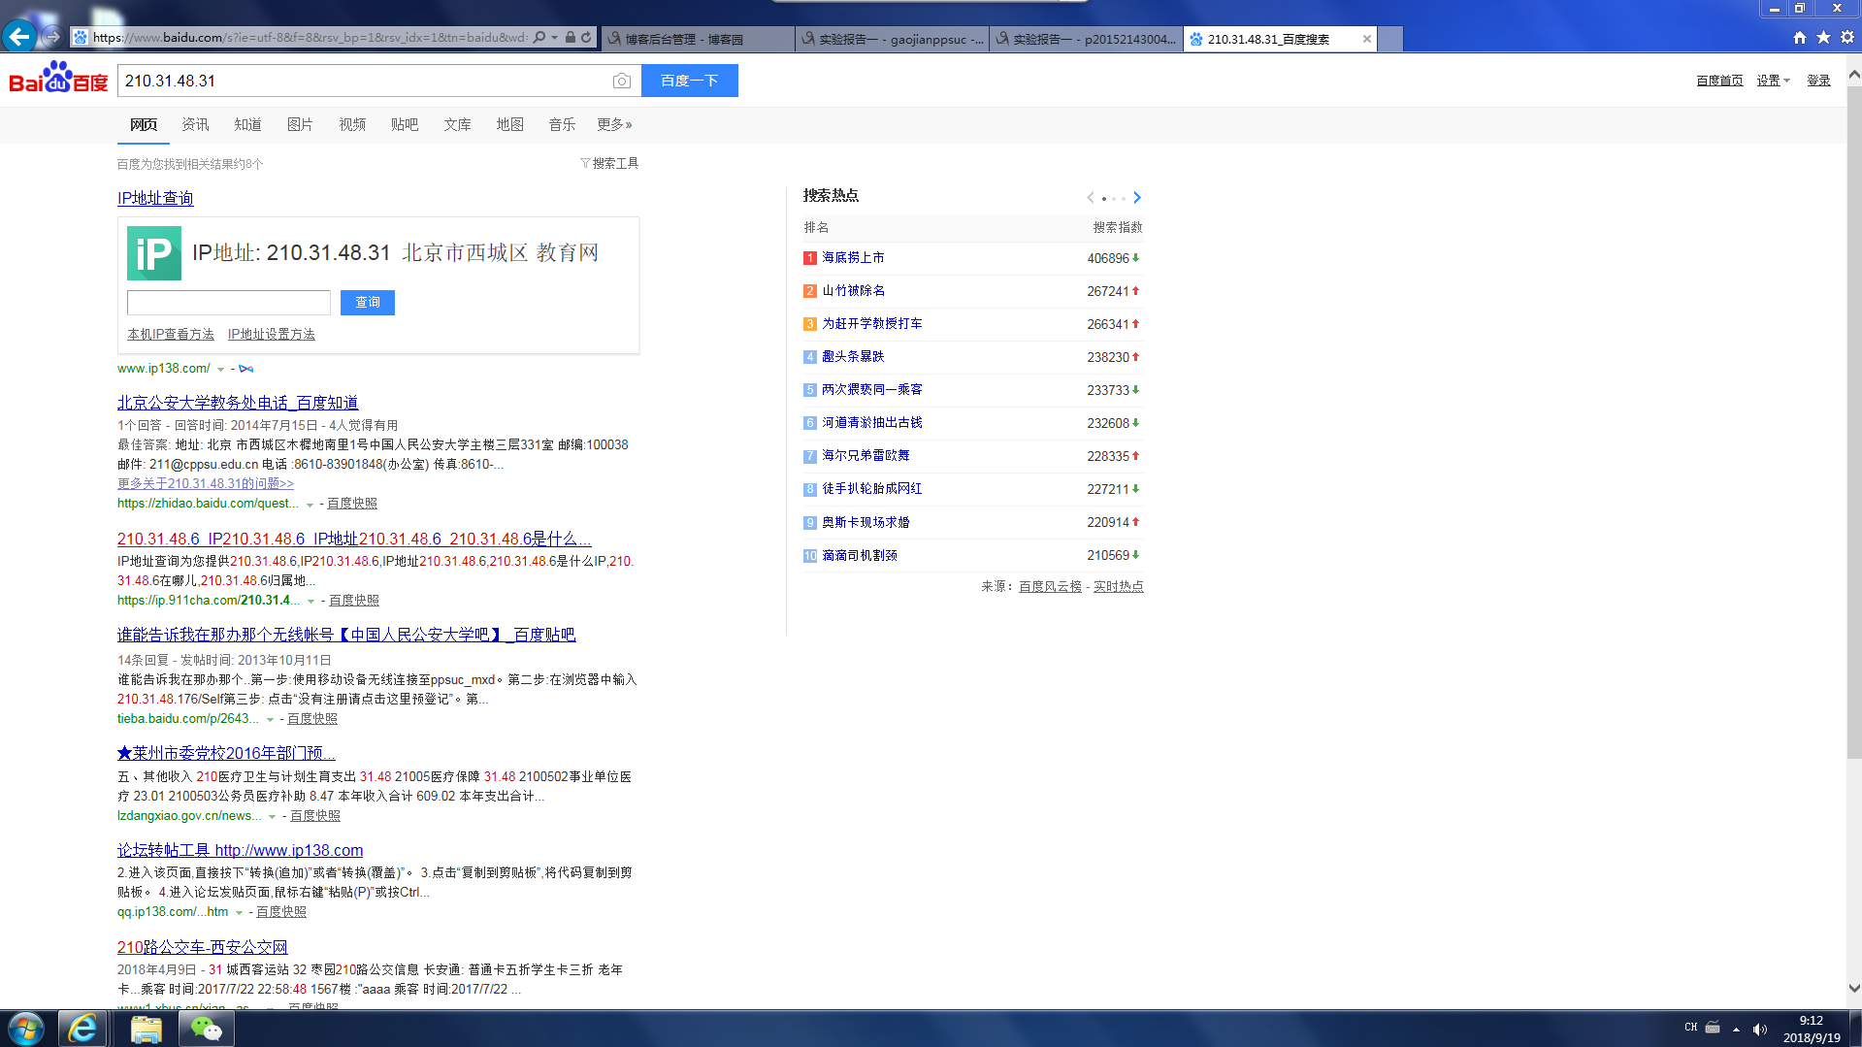This screenshot has height=1047, width=1862.
Task: Click the page vertical scrollbar thumb
Action: point(1854,422)
